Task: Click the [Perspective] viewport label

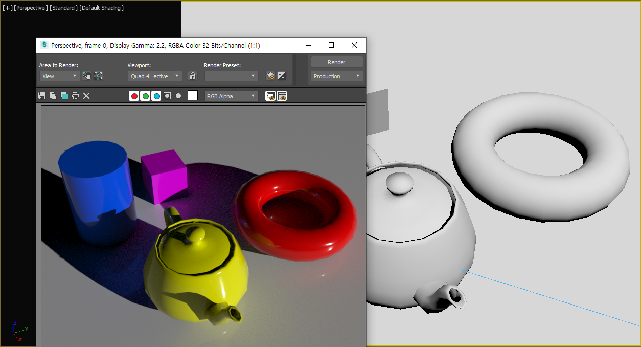Action: 31,8
